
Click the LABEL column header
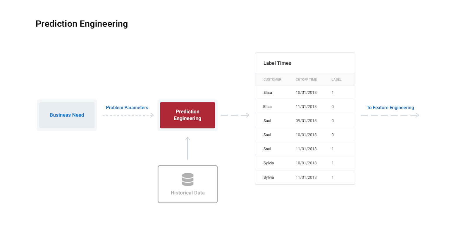pos(336,79)
